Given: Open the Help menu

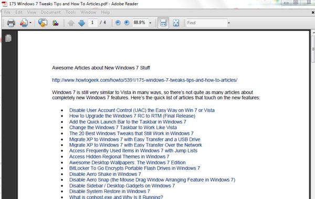Looking at the screenshot, I should tap(106, 12).
